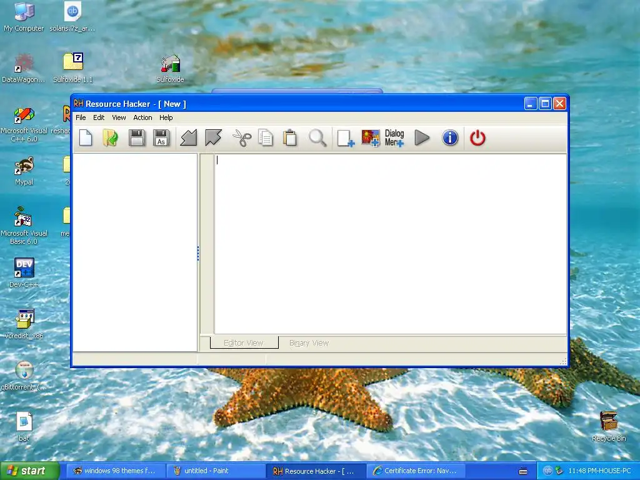Click the New file toolbar icon
This screenshot has width=640, height=480.
point(86,138)
